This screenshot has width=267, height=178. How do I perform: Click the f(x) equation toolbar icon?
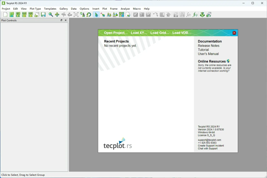coord(195,15)
